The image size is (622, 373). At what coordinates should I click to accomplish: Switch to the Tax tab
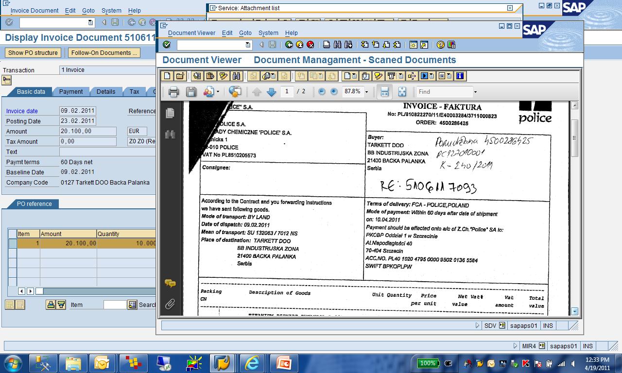135,91
